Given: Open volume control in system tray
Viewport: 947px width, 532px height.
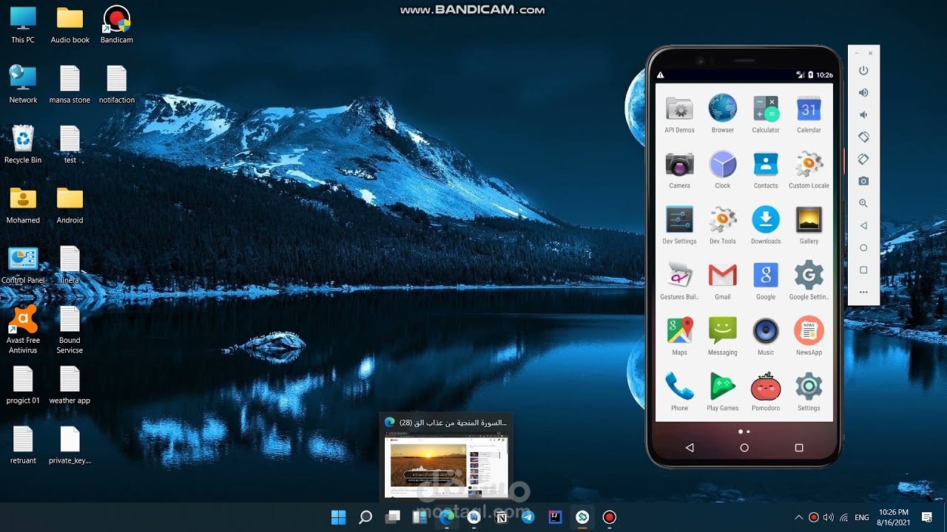Looking at the screenshot, I should (829, 517).
